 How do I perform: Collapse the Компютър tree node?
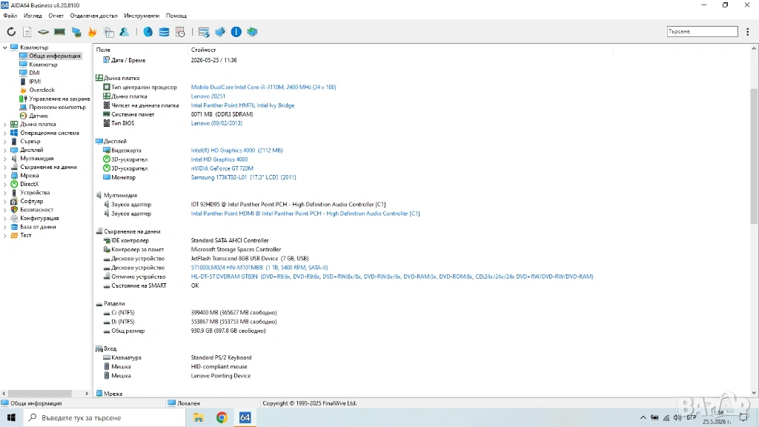(5, 47)
